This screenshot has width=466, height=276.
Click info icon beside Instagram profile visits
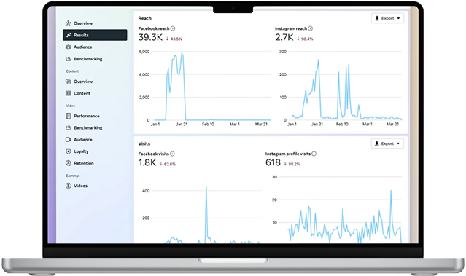(314, 154)
